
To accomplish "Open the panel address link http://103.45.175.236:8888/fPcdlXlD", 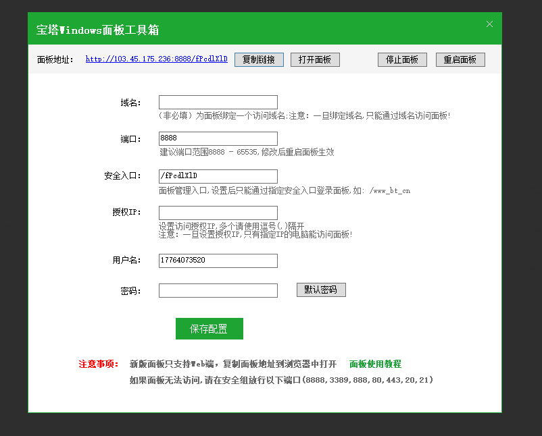I will point(157,59).
